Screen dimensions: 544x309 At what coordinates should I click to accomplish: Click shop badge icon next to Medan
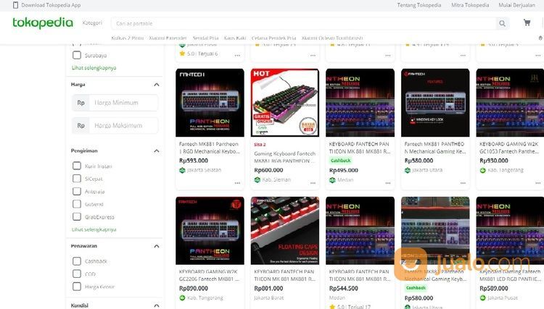coord(332,180)
